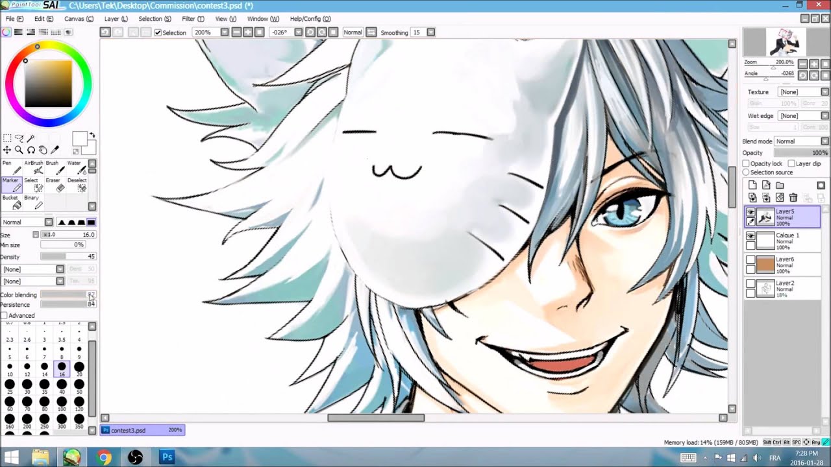Select the Water tool
Image resolution: width=831 pixels, height=467 pixels.
click(76, 167)
